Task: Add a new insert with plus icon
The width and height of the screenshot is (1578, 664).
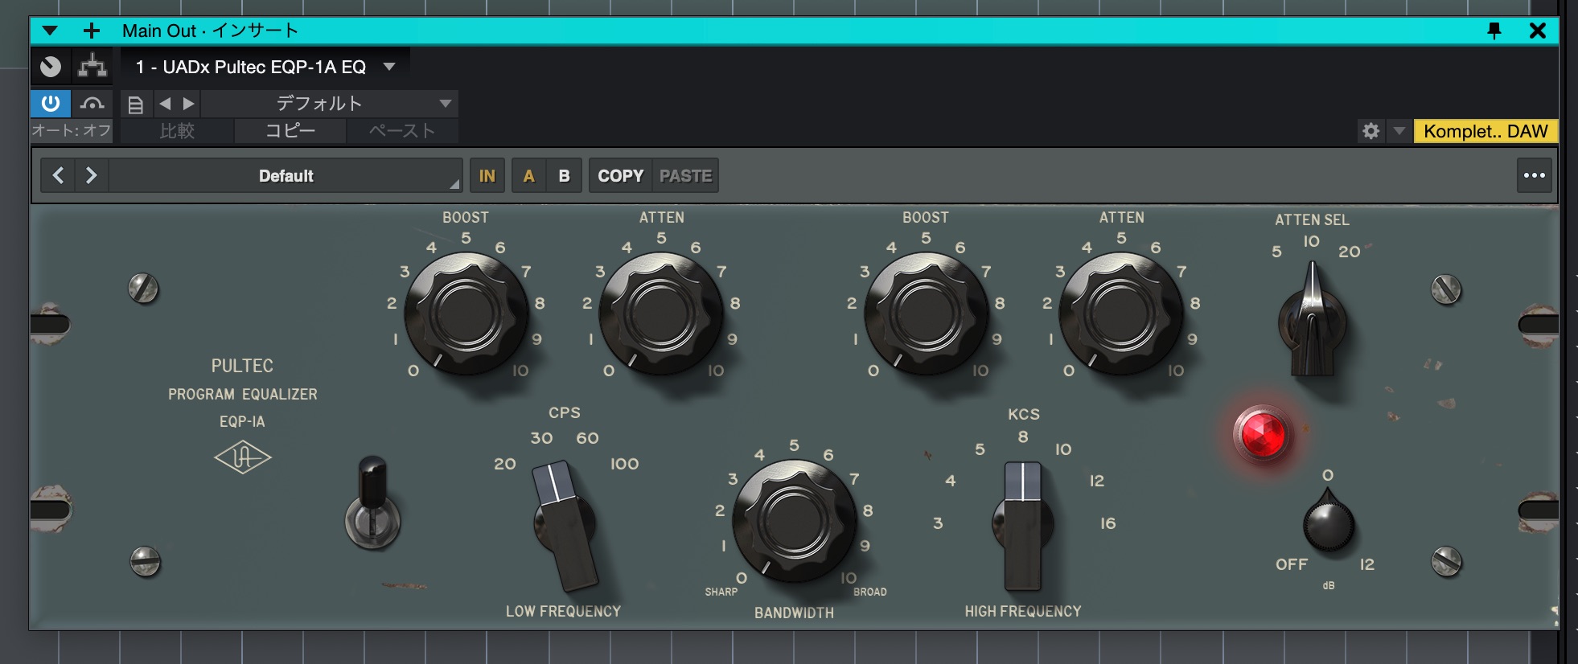Action: (92, 31)
